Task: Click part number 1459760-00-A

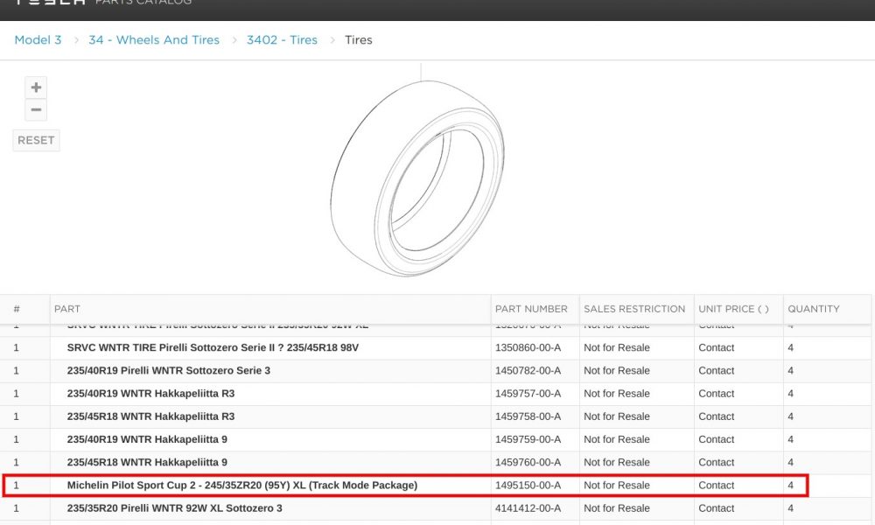Action: click(x=528, y=462)
